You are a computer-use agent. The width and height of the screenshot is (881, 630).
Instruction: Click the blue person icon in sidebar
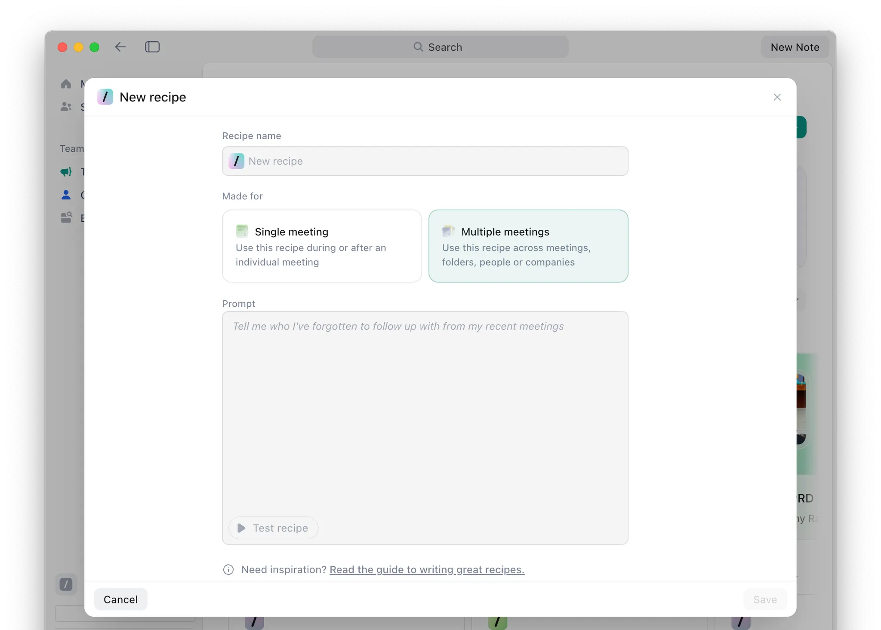66,195
